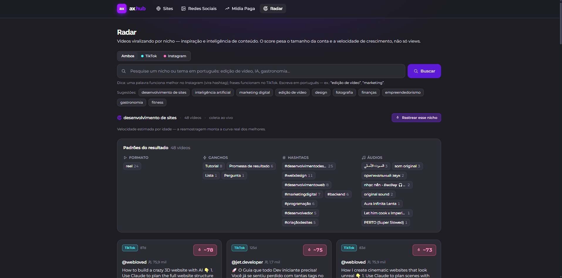Select the Radar navigation tab
Screen dimensions: 562x278
(x=273, y=9)
